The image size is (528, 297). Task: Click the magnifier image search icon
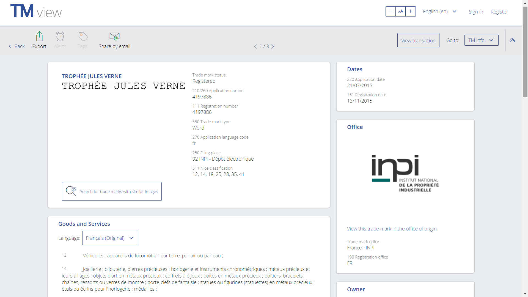(71, 191)
